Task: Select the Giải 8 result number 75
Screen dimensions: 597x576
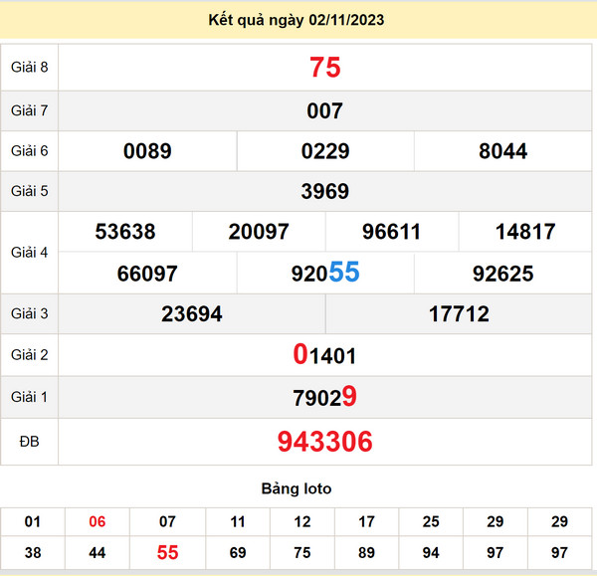Action: pos(325,68)
